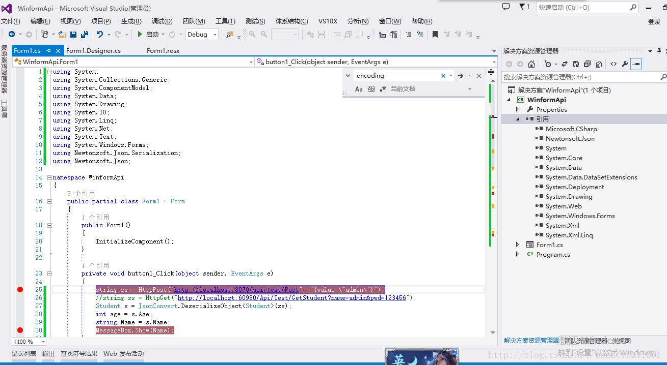The height and width of the screenshot is (365, 667).
Task: Toggle the breakpoint on line 25
Action: coord(20,290)
